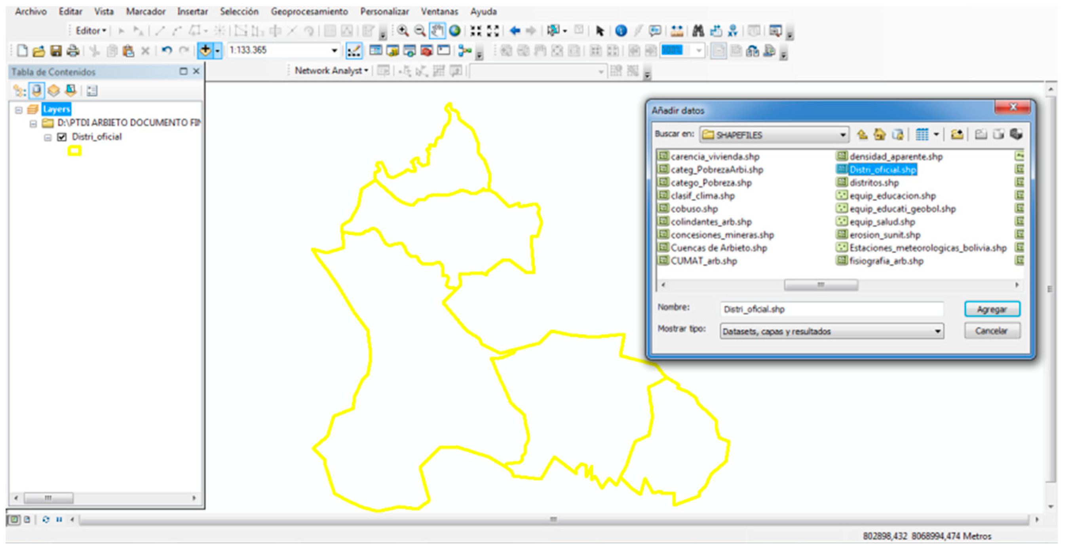Click the Zoom In magnifier tool
The width and height of the screenshot is (1068, 552).
(x=403, y=30)
